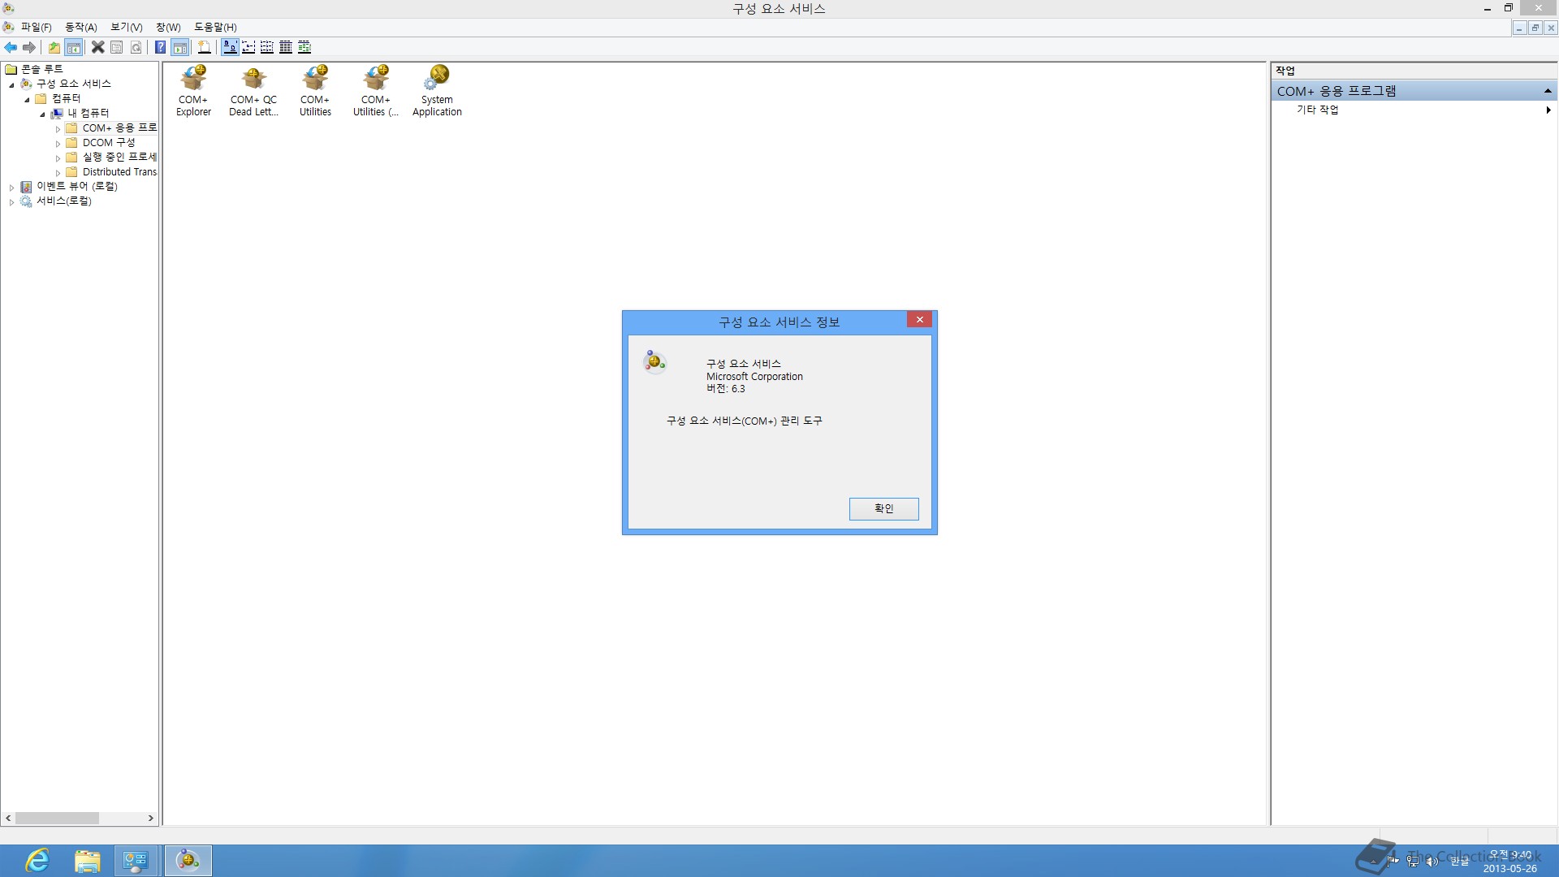Open the 보기(V) menu
This screenshot has height=877, width=1559.
tap(127, 27)
